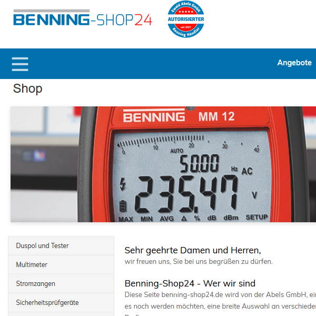This screenshot has height=316, width=316.
Task: Click the SETUP label on the display
Action: coord(256,217)
